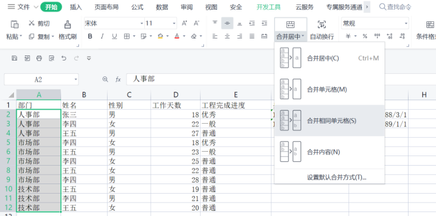Click the Print Preview icon
The width and height of the screenshot is (436, 216).
point(52,58)
